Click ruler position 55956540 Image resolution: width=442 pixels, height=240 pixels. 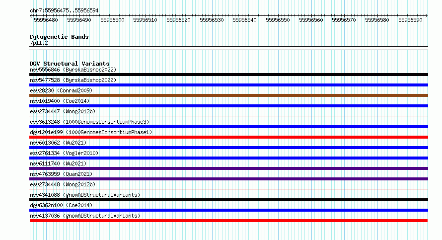pos(244,20)
